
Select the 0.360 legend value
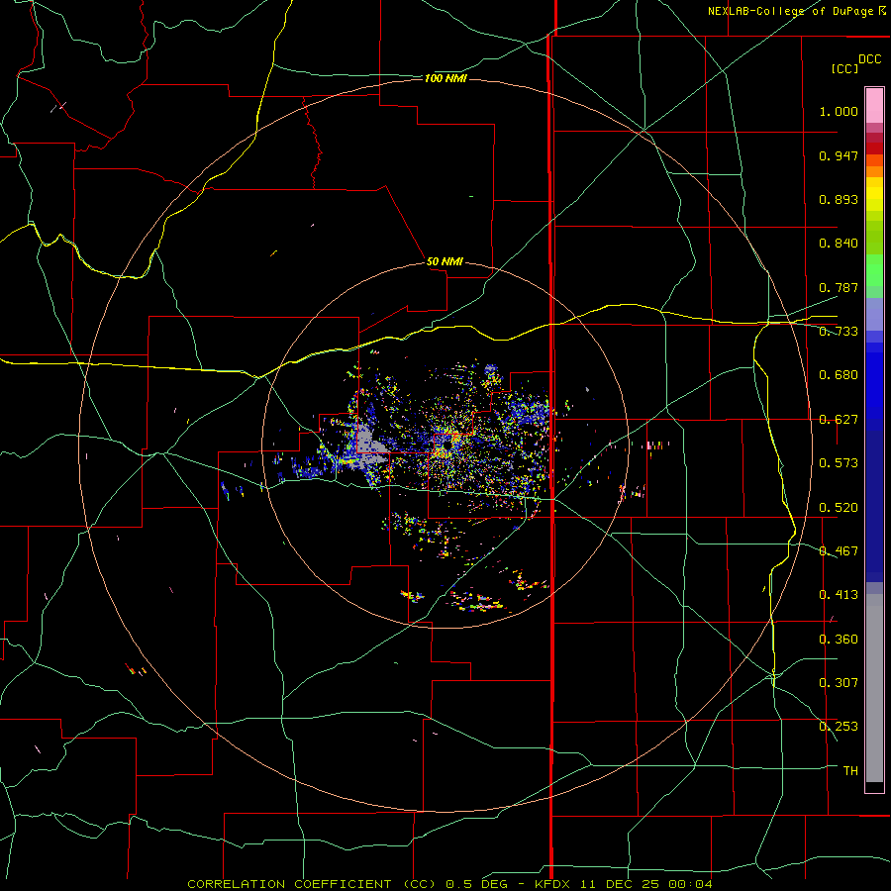click(x=839, y=640)
